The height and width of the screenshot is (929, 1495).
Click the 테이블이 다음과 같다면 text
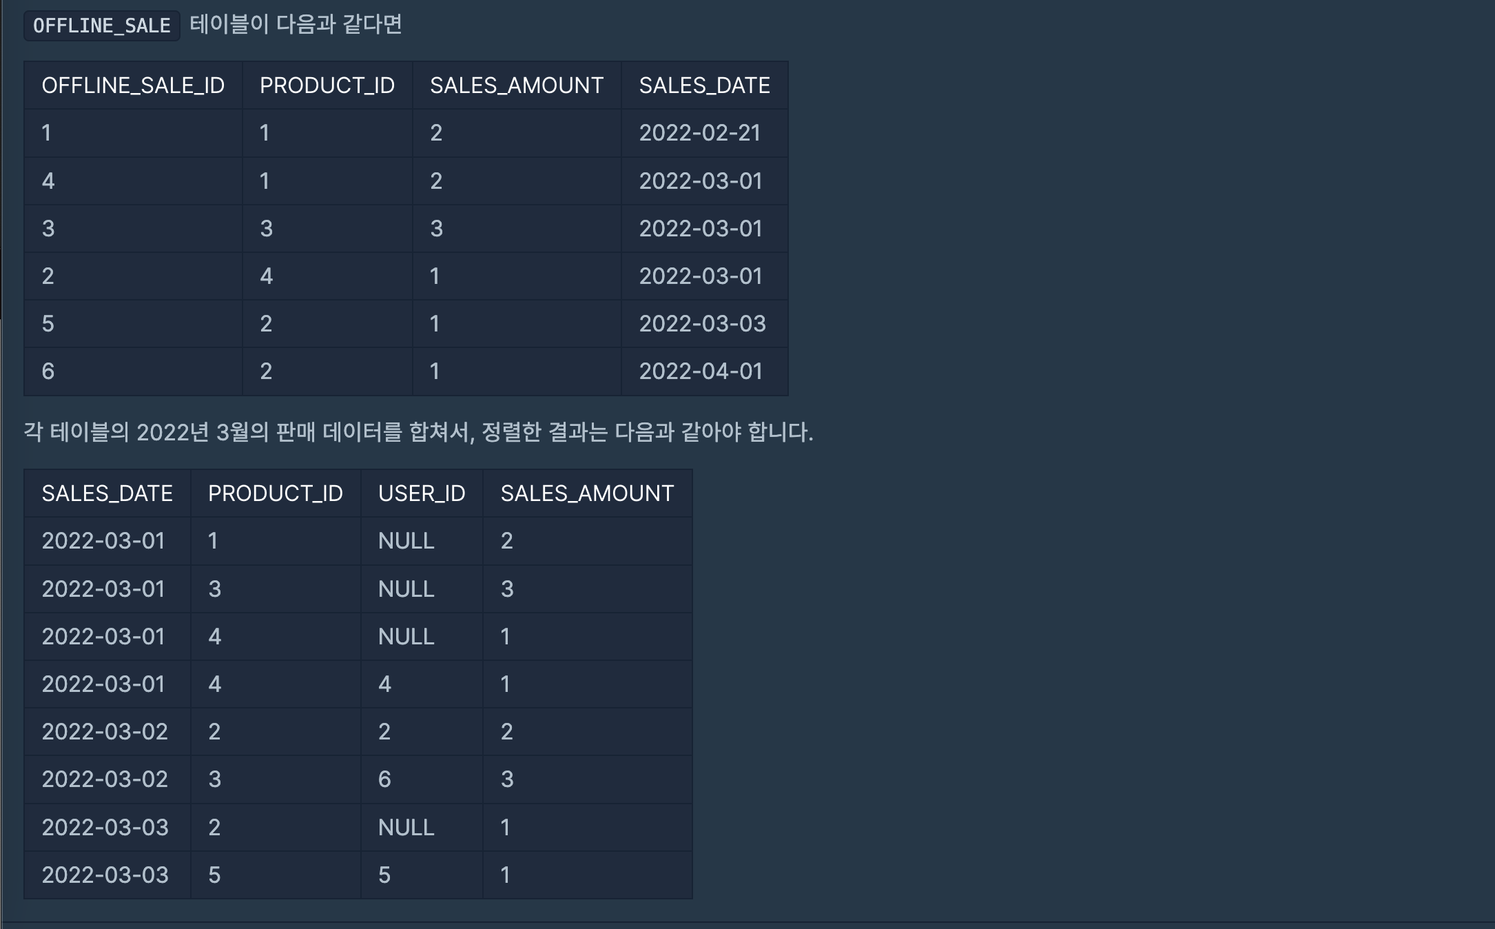[296, 25]
